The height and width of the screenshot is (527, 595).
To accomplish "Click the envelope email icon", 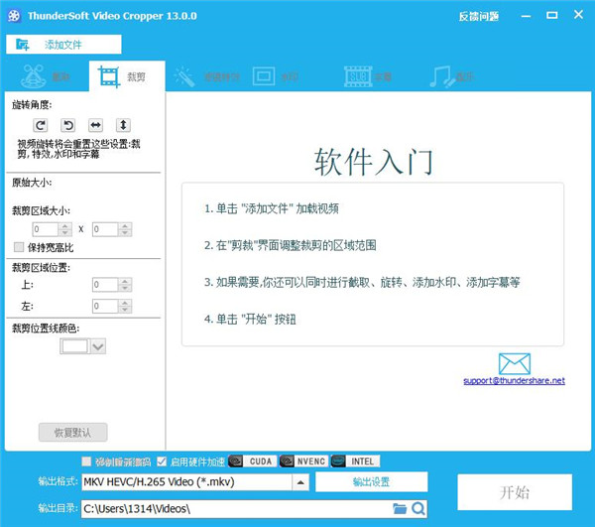I will click(x=514, y=364).
